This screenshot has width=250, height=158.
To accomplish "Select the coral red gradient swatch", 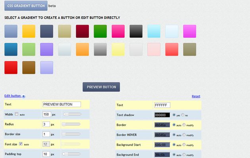I will [x=172, y=50].
